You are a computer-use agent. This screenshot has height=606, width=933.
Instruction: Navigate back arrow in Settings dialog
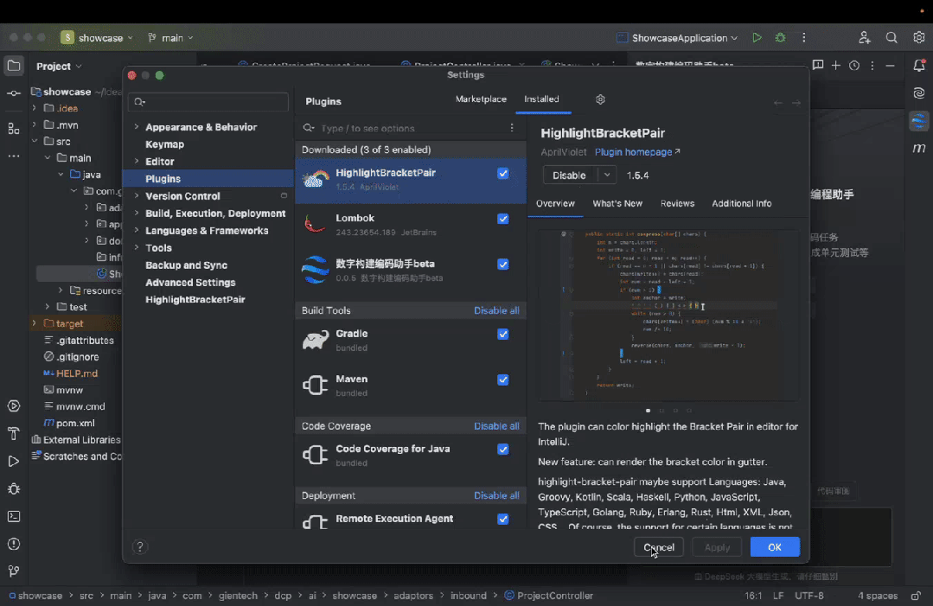click(x=777, y=103)
